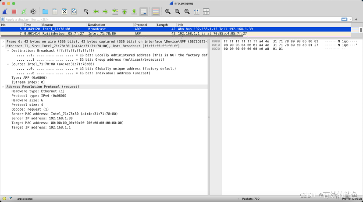The image size is (363, 202).
Task: Save this capture file
Action: (55, 11)
